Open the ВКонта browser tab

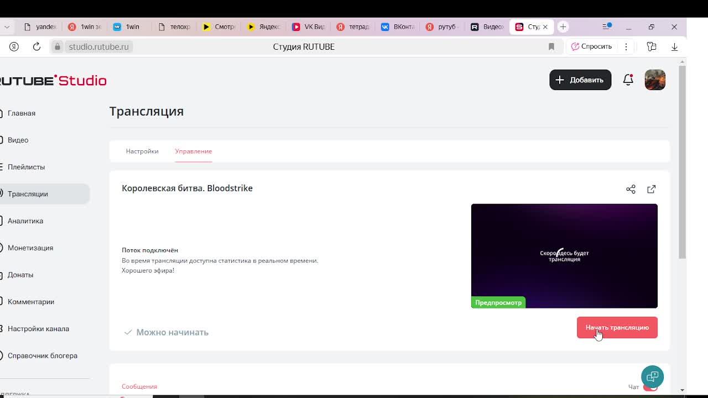click(x=398, y=27)
